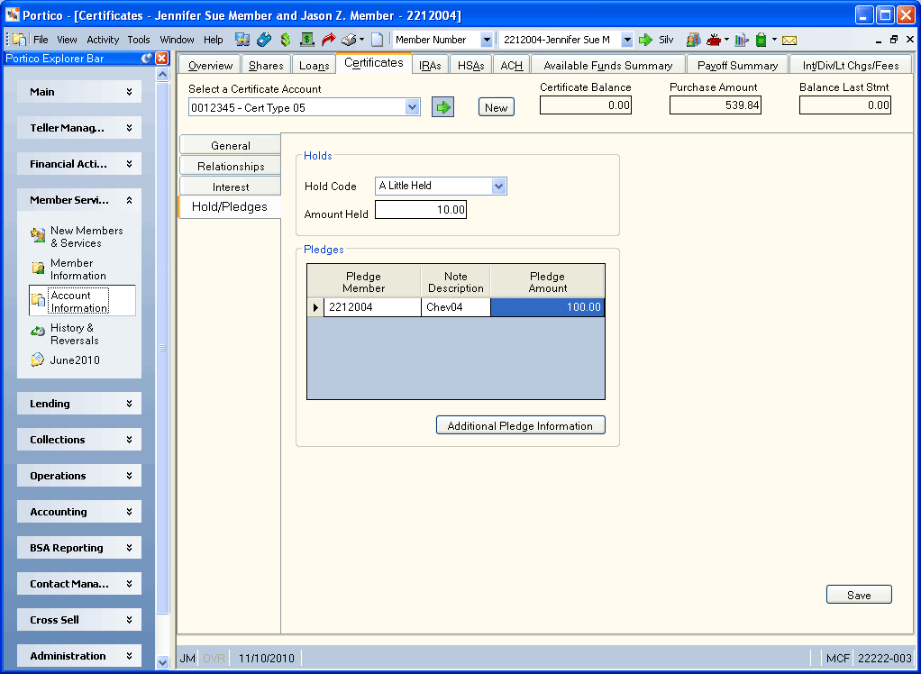This screenshot has width=921, height=674.
Task: Click the green padlock toolbar icon
Action: point(761,40)
